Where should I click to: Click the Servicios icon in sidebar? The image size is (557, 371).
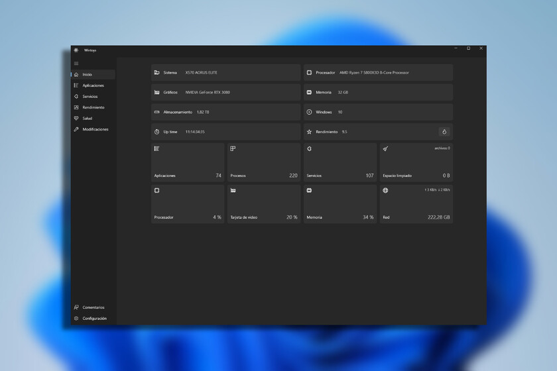pos(76,97)
